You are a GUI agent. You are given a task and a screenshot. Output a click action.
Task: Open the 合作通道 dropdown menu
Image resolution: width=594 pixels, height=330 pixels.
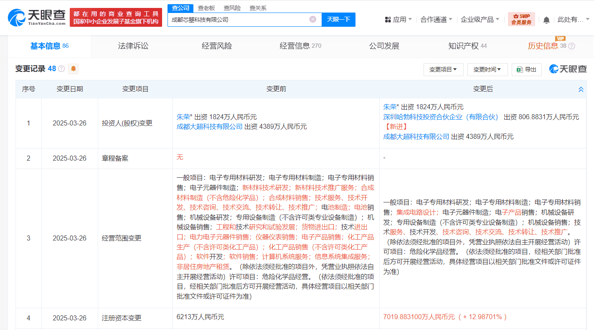[437, 20]
